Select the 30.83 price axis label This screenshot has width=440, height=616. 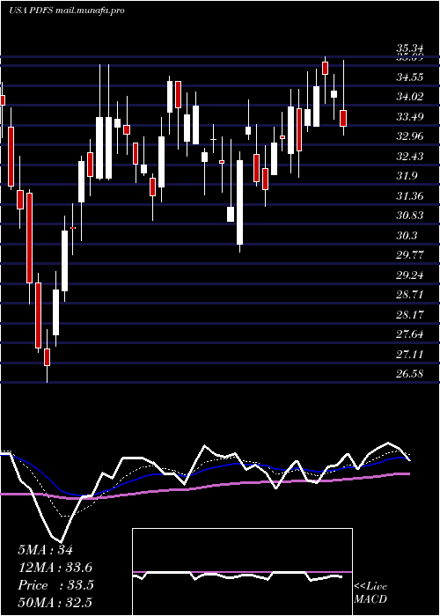(x=410, y=216)
